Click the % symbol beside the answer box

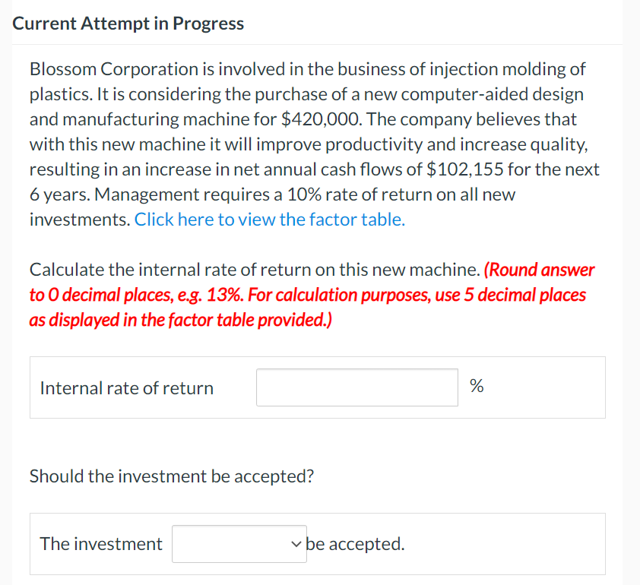click(x=477, y=386)
